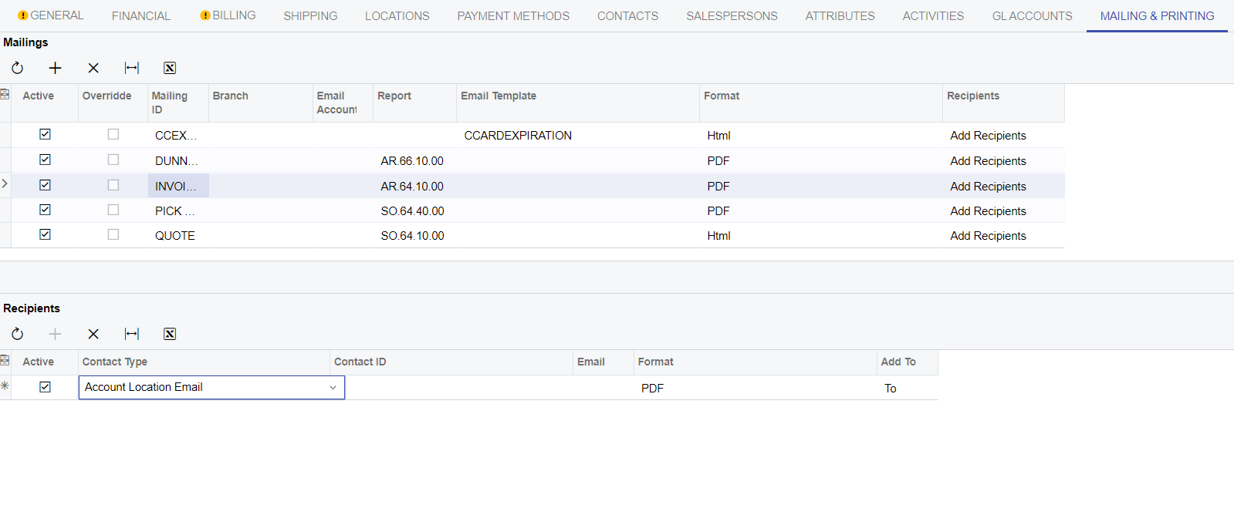
Task: Click Add Recipients for PICK mailing
Action: pyautogui.click(x=988, y=211)
